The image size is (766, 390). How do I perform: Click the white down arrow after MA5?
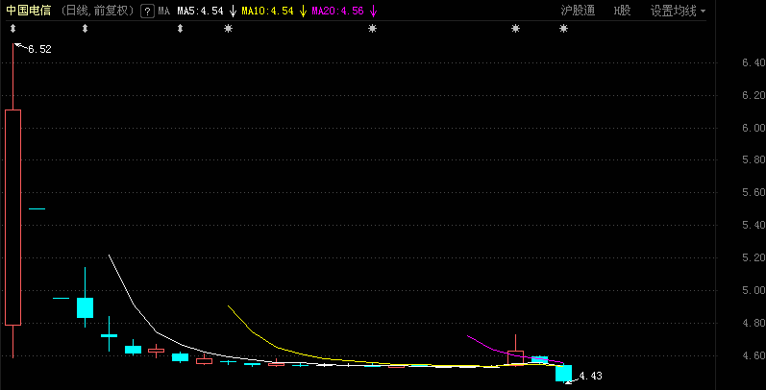[x=234, y=12]
